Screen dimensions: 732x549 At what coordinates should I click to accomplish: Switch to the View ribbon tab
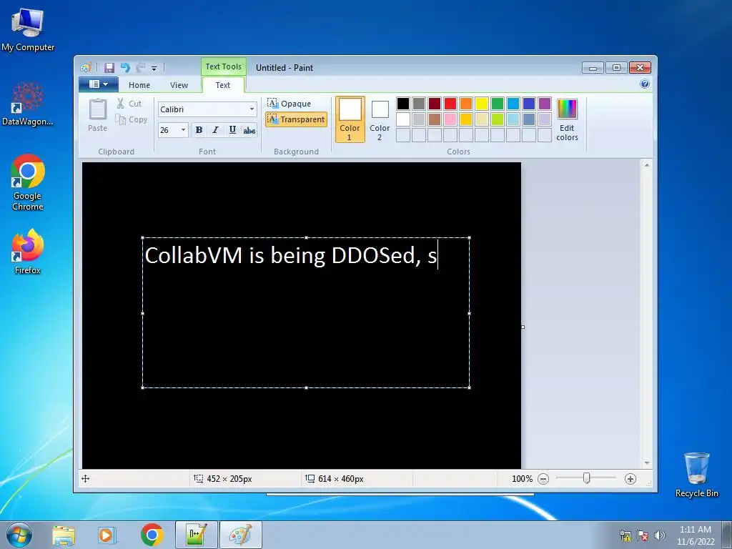click(x=179, y=85)
